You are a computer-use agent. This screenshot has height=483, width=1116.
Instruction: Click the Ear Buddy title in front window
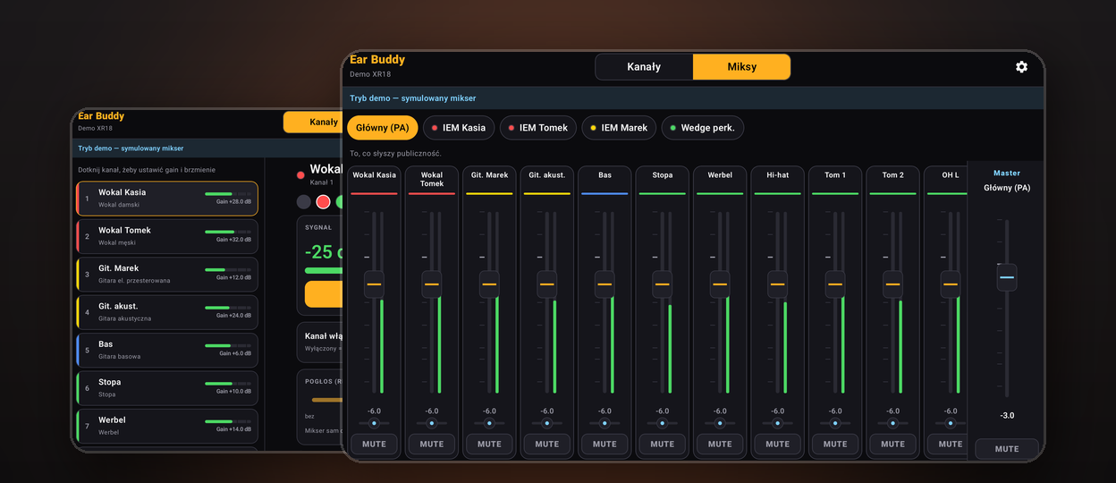[x=377, y=60]
